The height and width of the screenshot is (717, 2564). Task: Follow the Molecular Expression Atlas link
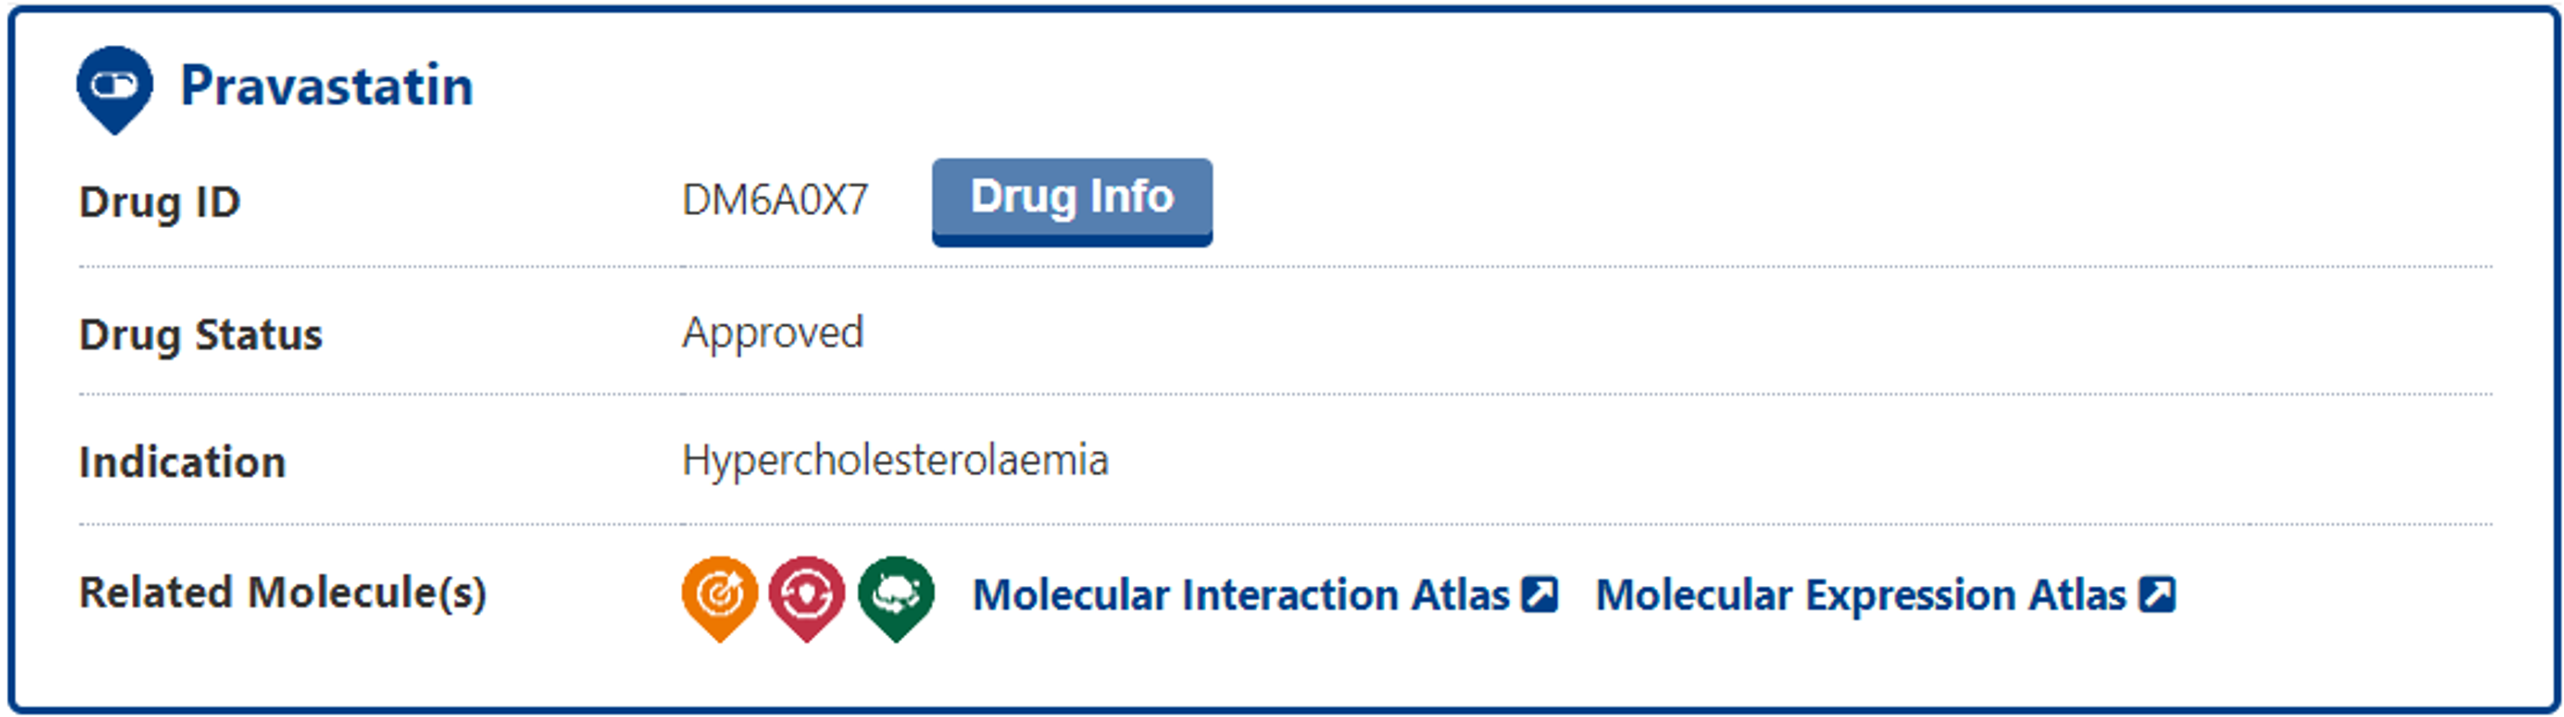[x=1859, y=595]
